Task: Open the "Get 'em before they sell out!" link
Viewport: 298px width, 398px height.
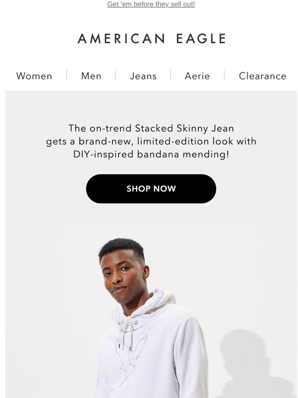Action: click(151, 4)
